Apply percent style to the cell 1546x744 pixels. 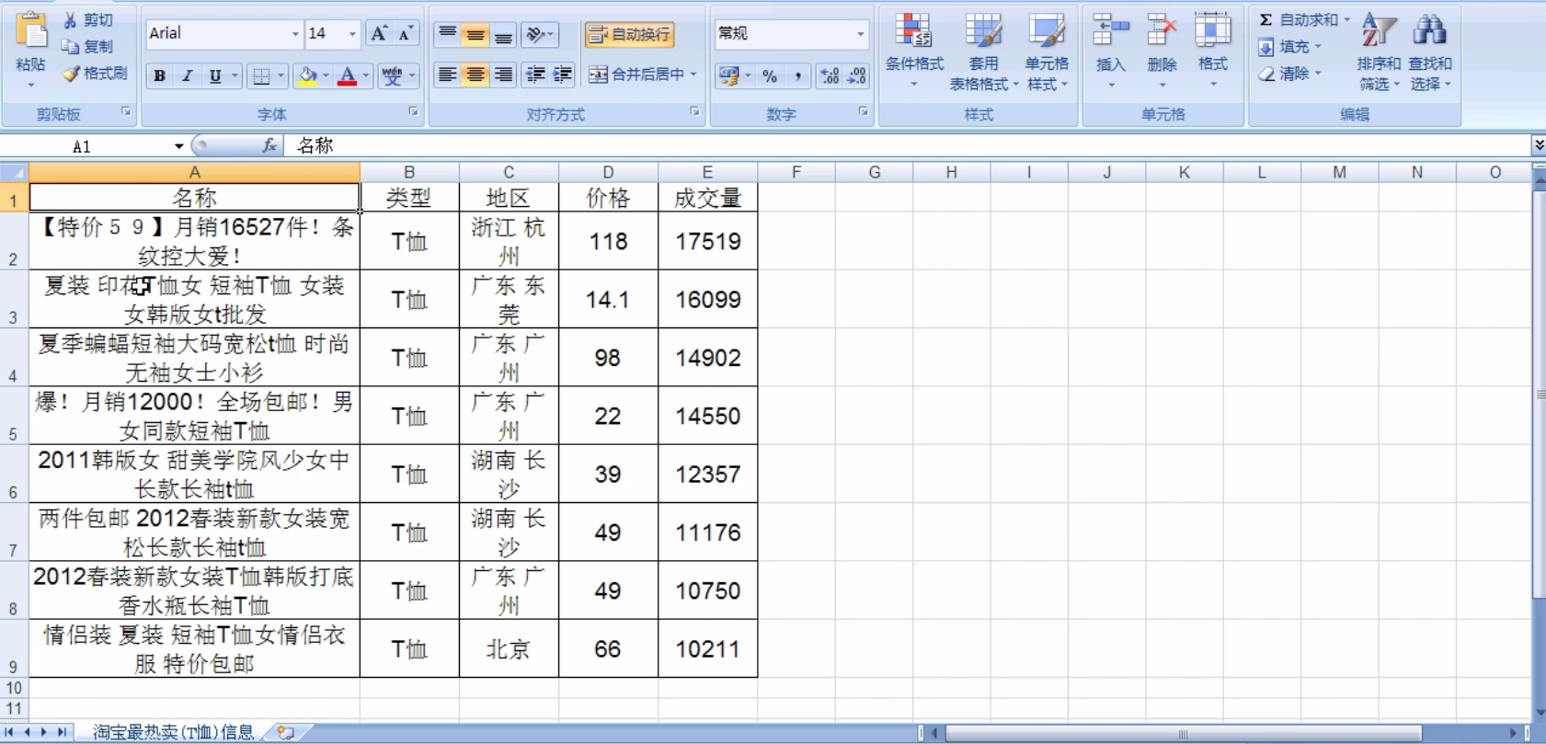[770, 76]
